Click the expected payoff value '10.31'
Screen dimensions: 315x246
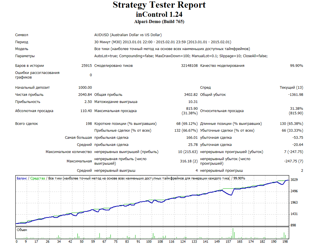tap(193, 102)
